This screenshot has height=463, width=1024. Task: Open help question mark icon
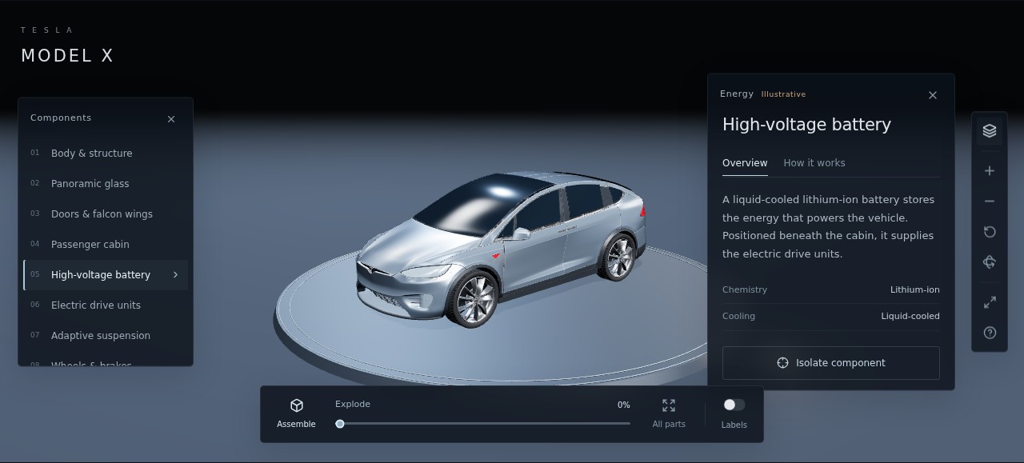click(990, 333)
